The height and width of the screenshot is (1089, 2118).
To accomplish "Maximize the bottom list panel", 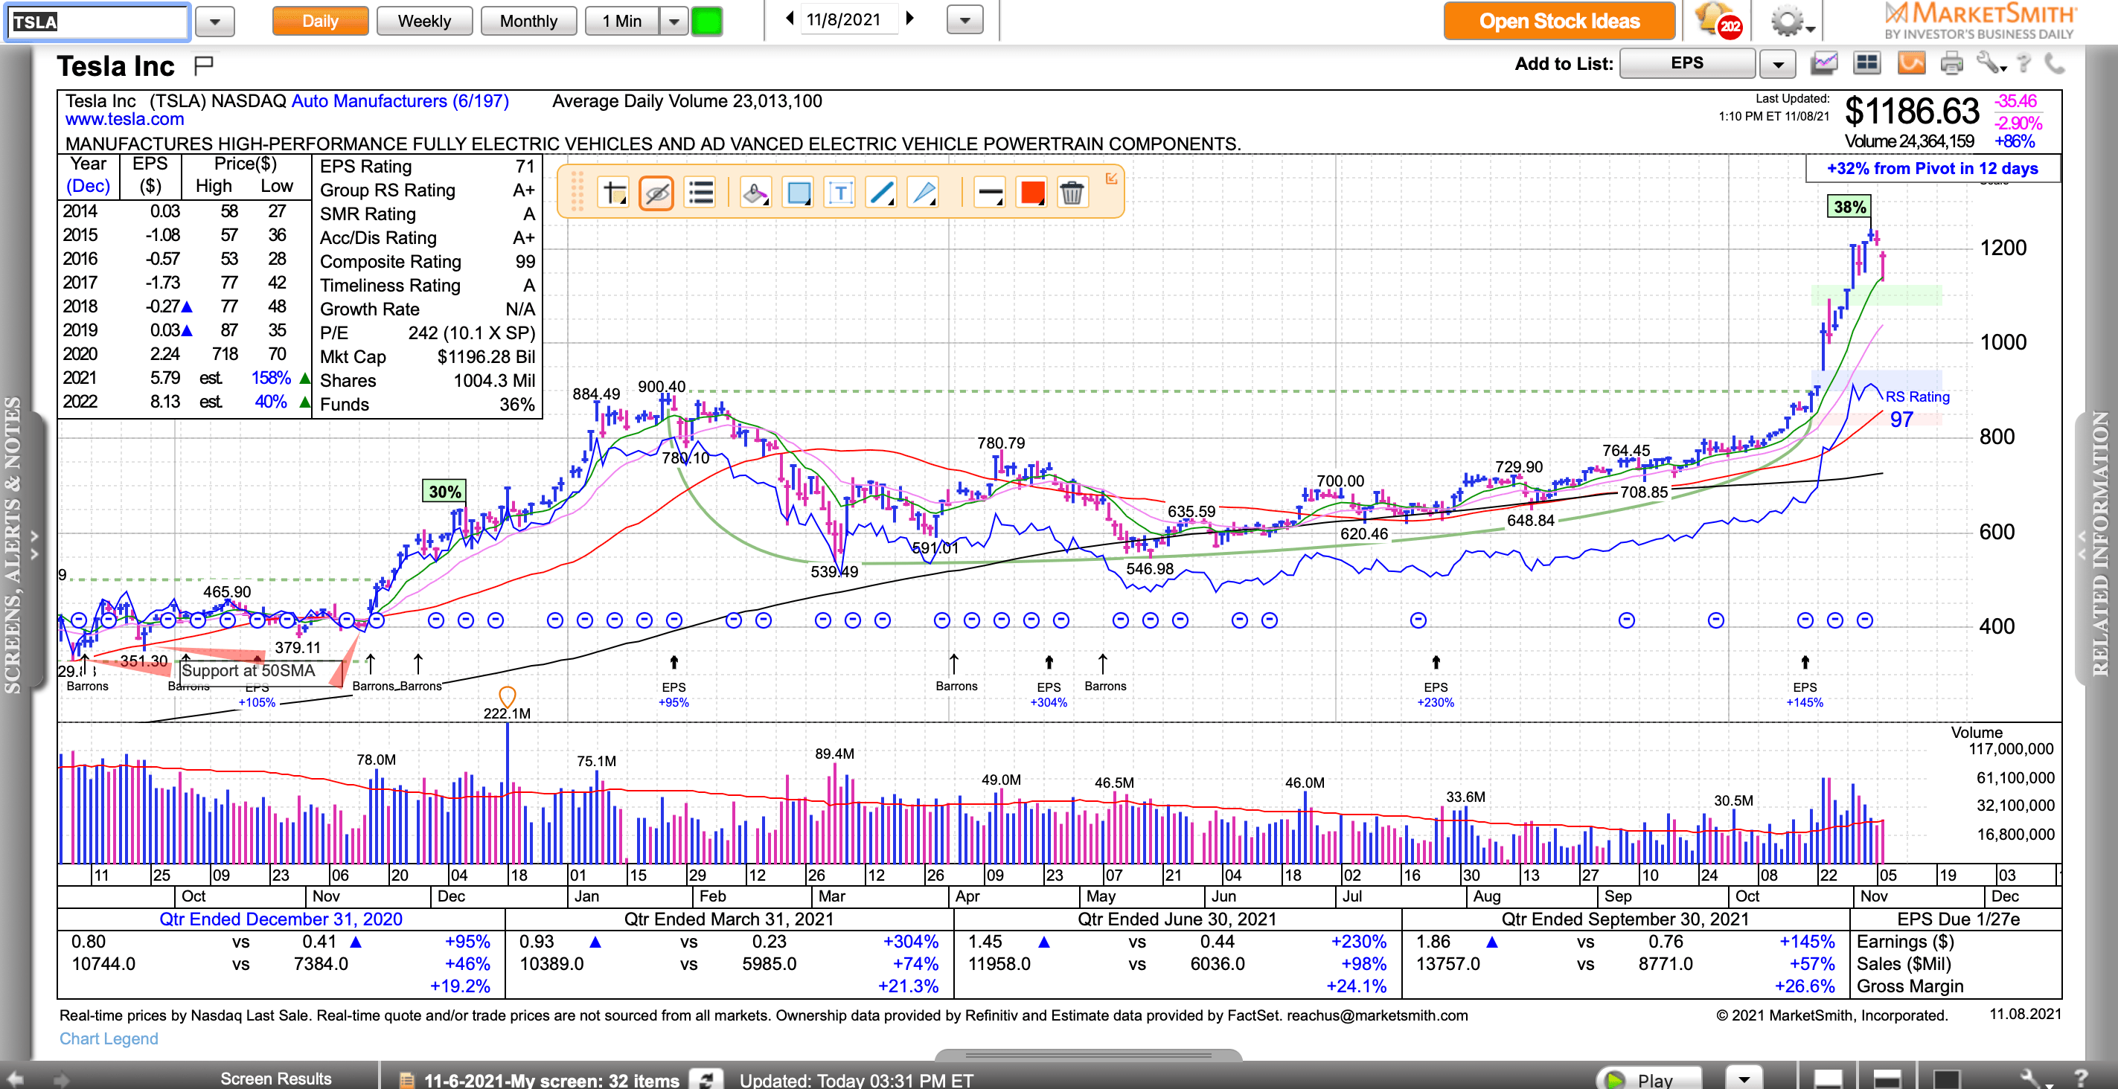I will [x=1946, y=1079].
